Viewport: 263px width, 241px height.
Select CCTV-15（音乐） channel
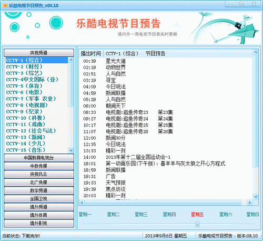(x=36, y=150)
